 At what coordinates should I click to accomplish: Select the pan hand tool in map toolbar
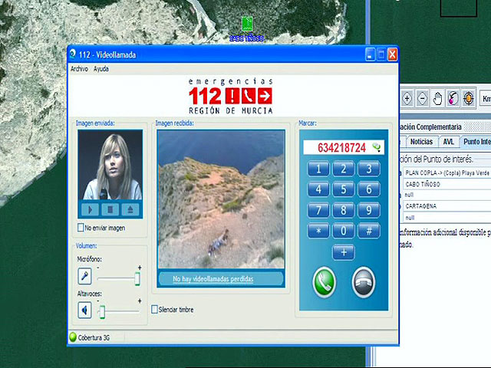click(437, 98)
